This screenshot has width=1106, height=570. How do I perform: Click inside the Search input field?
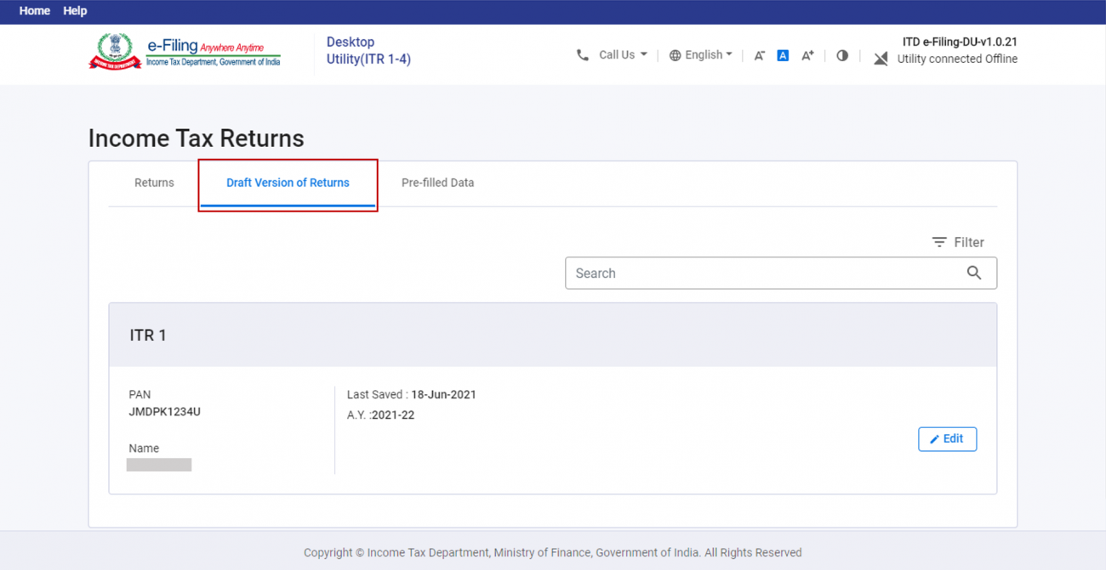[x=749, y=273]
